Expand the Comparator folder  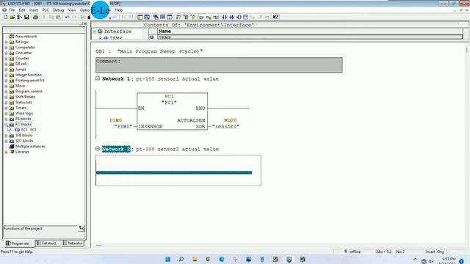click(x=6, y=47)
